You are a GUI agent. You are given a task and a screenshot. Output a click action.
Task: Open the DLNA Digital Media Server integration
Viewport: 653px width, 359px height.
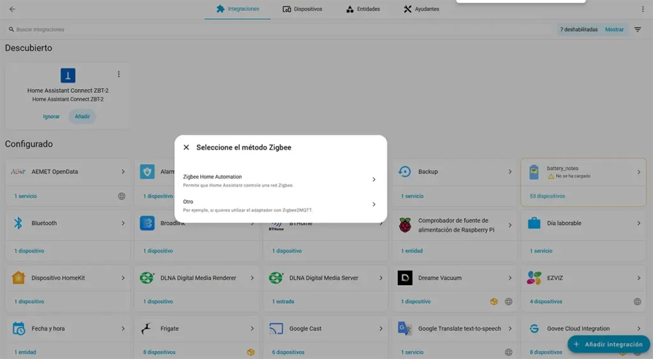pyautogui.click(x=325, y=278)
